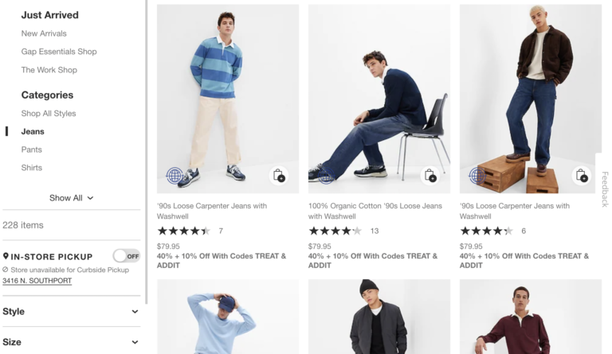Expand the Size filter section

pyautogui.click(x=70, y=342)
